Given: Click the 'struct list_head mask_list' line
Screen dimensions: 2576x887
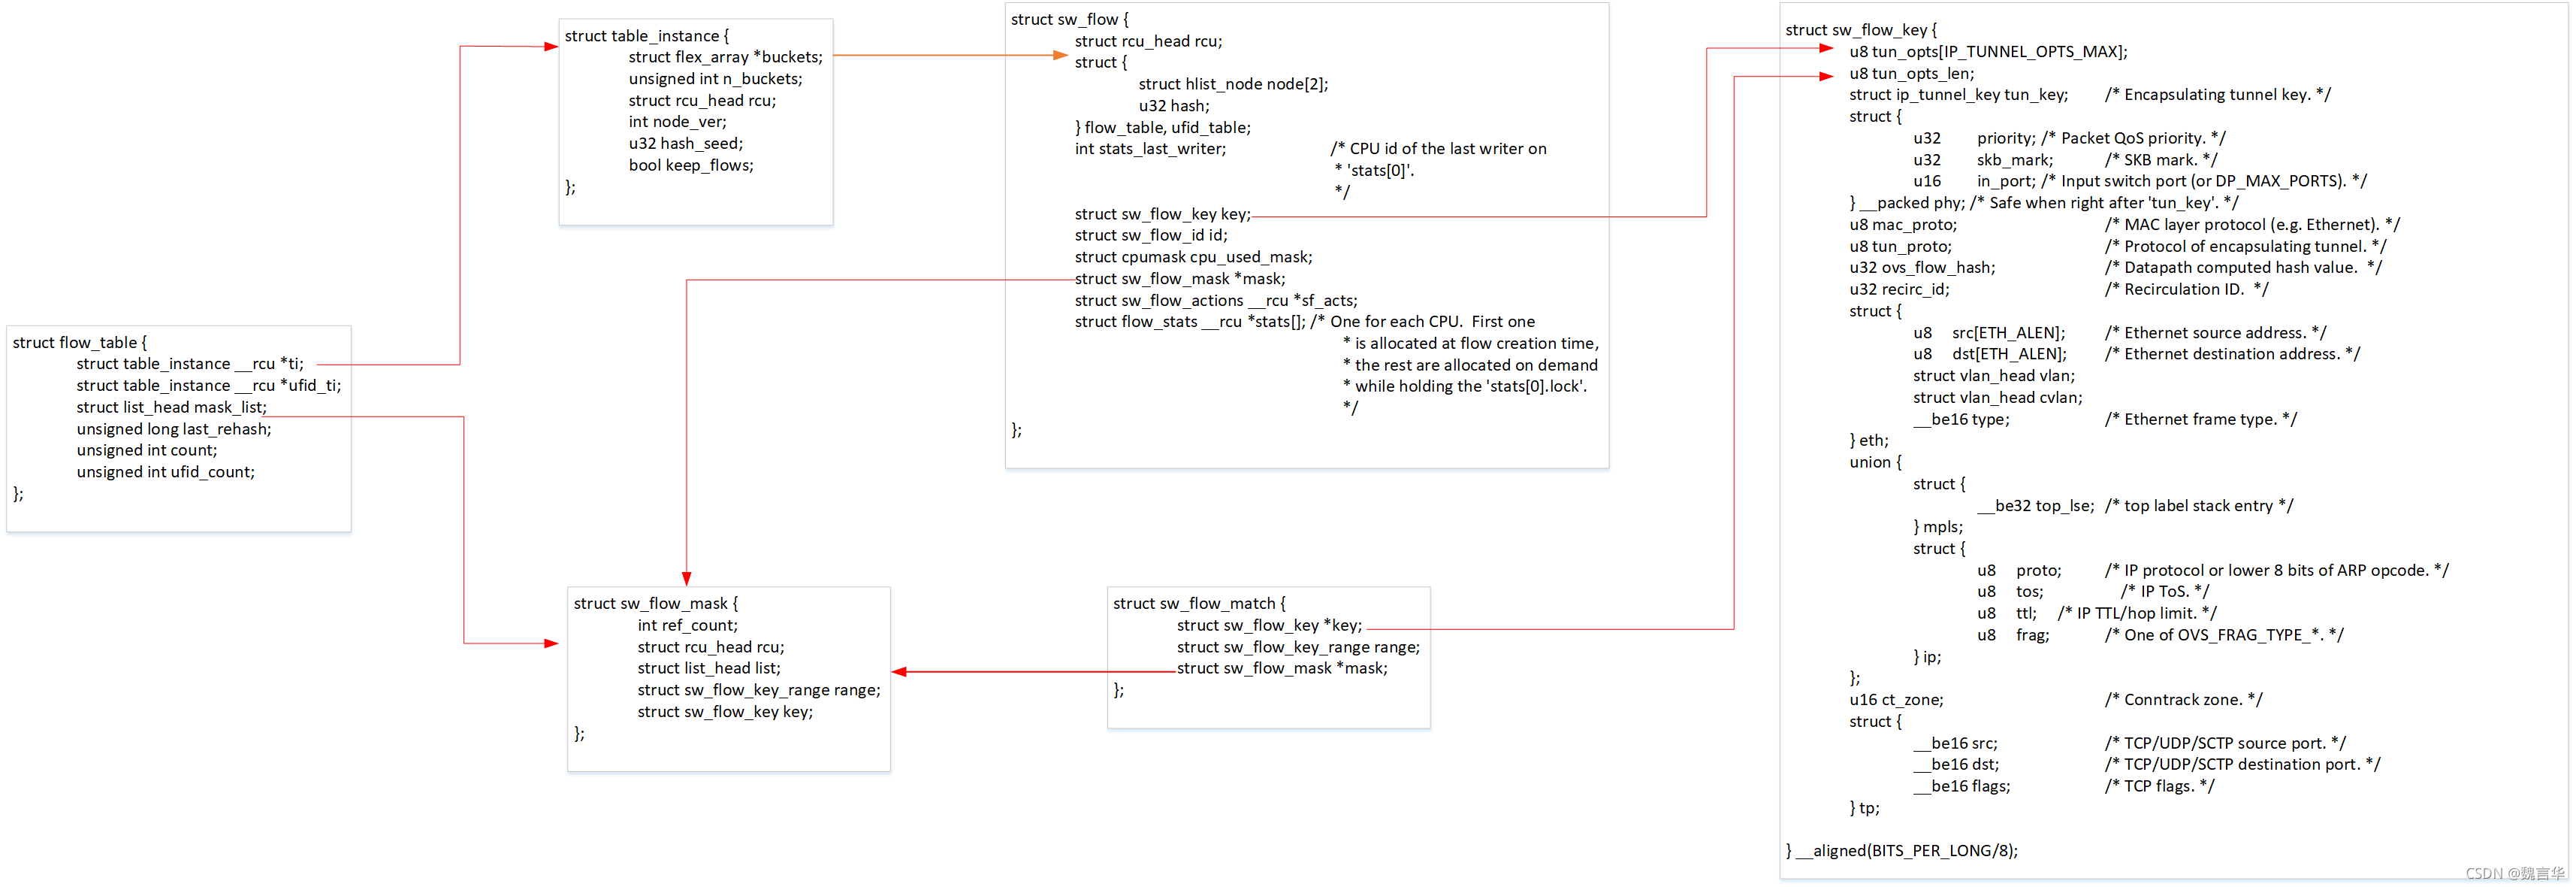Looking at the screenshot, I should click(171, 407).
